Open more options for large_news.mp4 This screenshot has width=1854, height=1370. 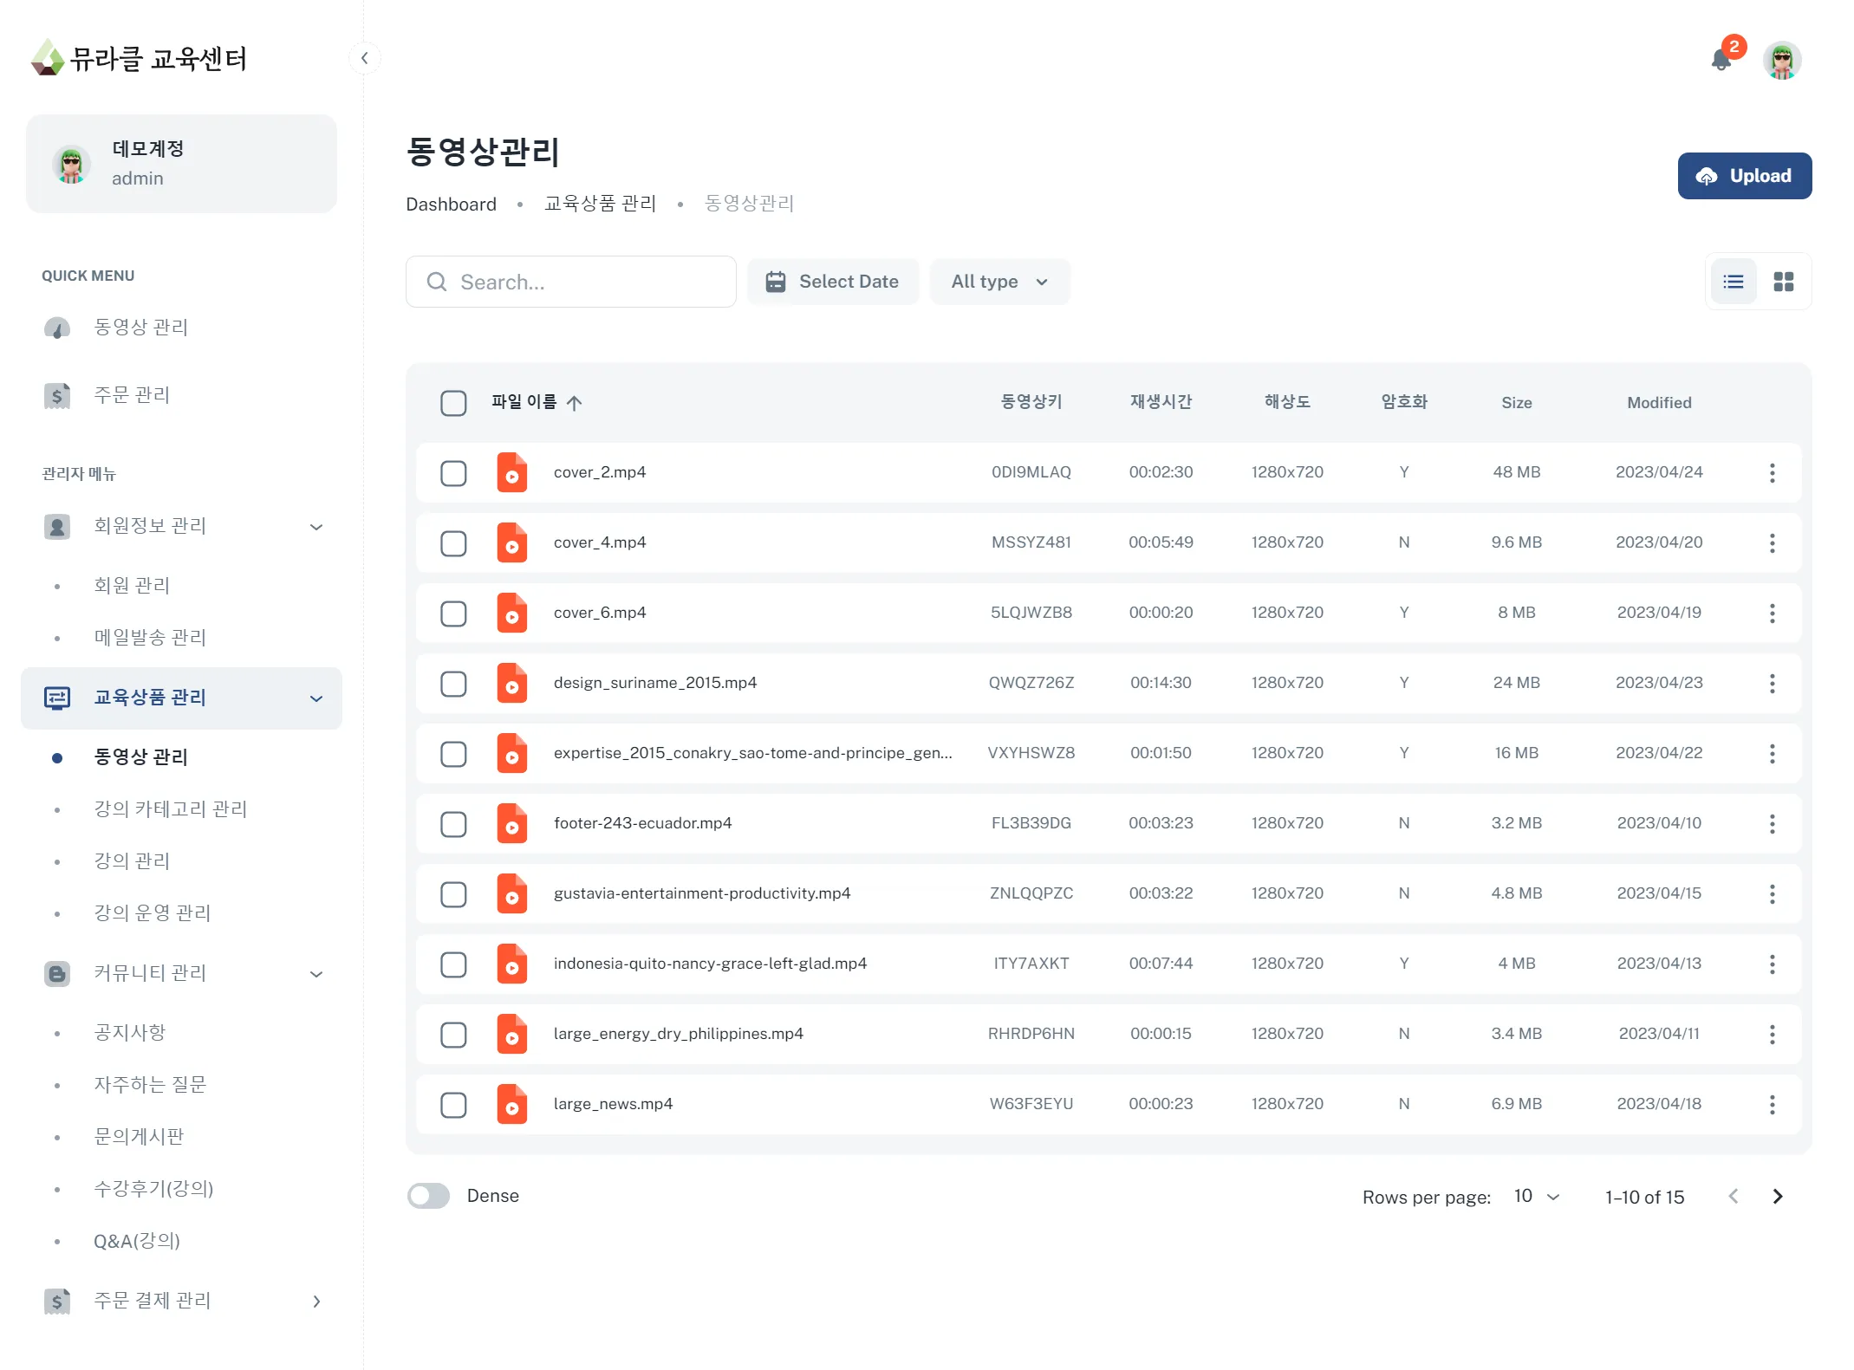pos(1773,1104)
